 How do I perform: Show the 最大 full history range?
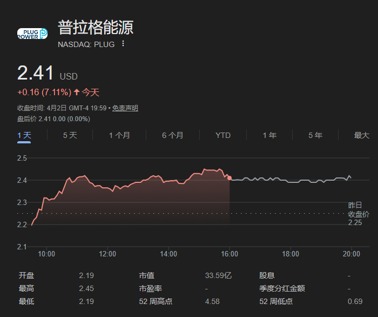tap(361, 135)
